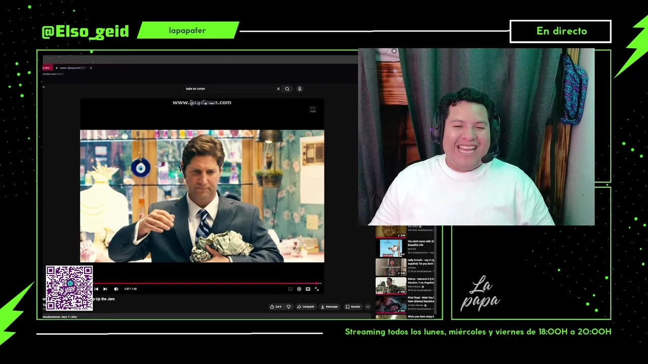Click the Descargar download button
The image size is (648, 364).
tap(330, 307)
